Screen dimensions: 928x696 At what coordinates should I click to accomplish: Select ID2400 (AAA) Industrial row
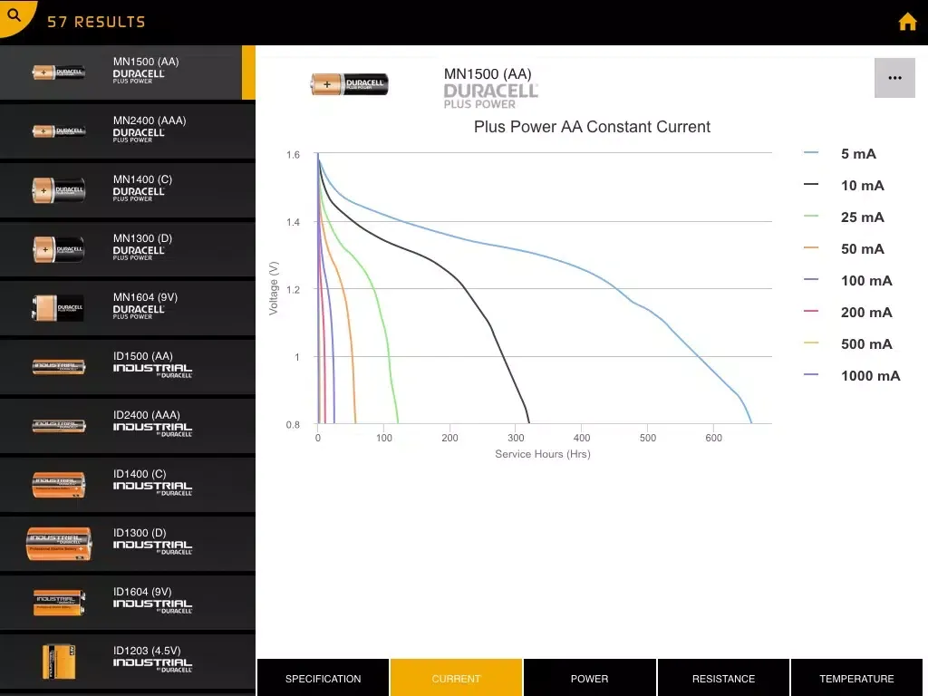click(x=127, y=426)
